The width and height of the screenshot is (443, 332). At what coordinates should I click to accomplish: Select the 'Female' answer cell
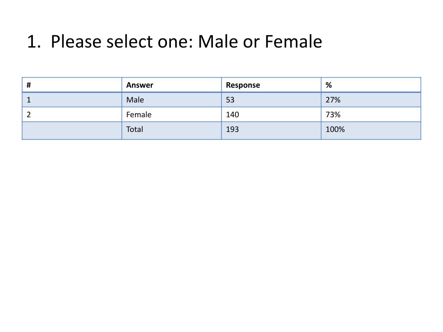[x=171, y=114]
